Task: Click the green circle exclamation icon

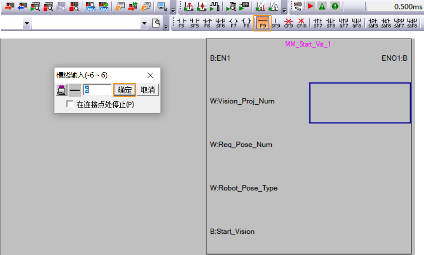Action: (335, 6)
